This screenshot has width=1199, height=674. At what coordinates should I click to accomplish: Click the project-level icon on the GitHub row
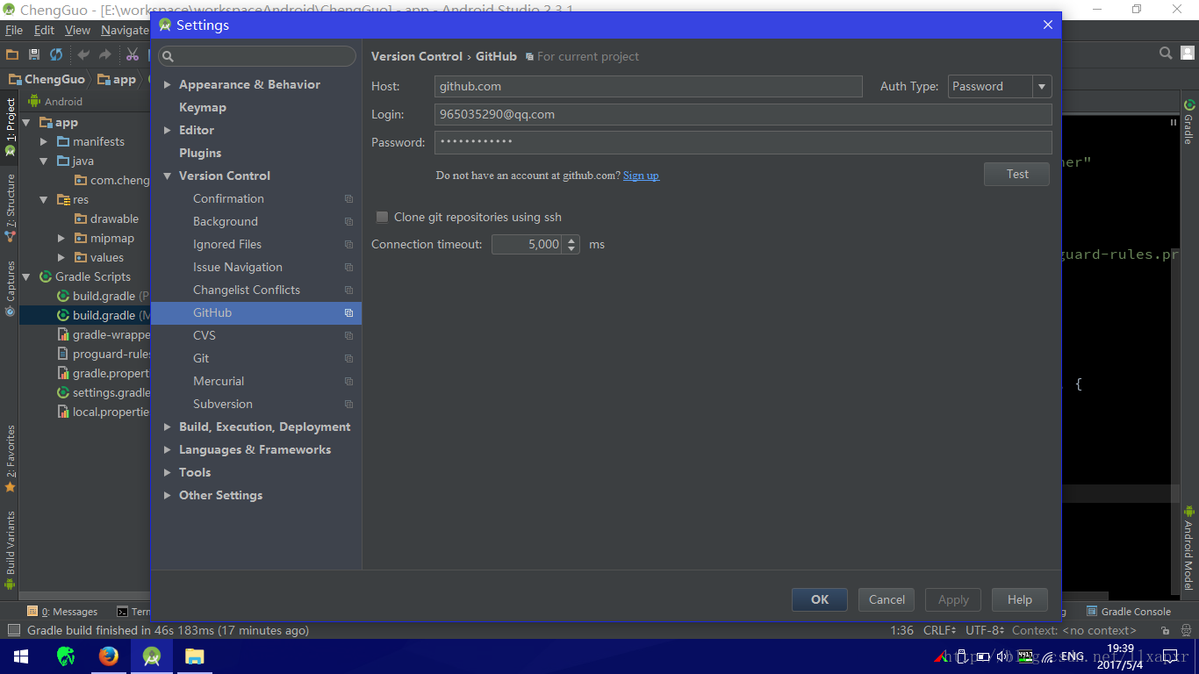click(348, 313)
